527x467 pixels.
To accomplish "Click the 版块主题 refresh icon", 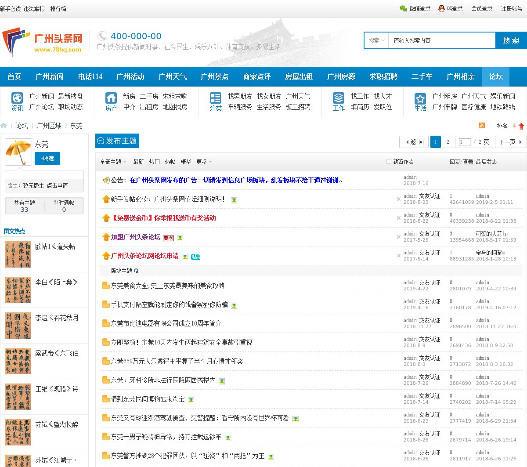I will (136, 271).
